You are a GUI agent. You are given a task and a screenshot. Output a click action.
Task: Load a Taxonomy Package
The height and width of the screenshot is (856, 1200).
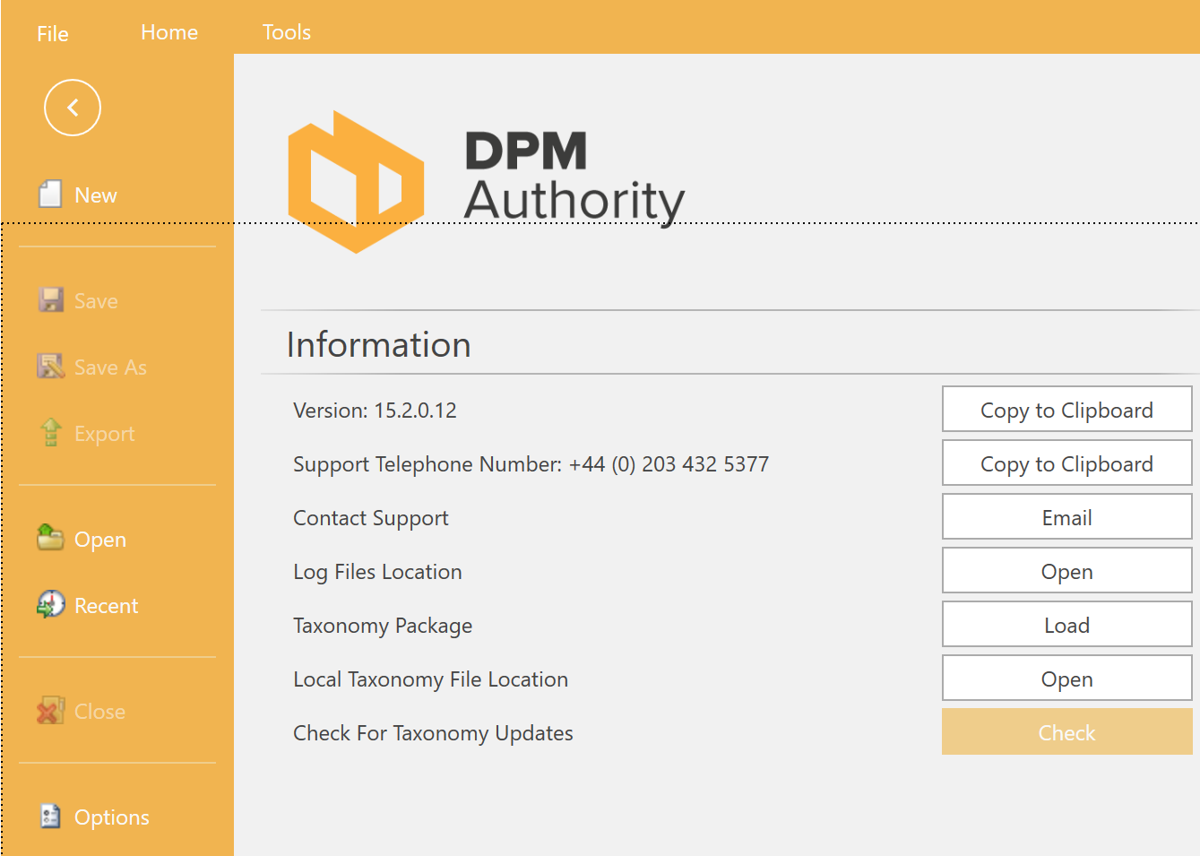pyautogui.click(x=1066, y=625)
